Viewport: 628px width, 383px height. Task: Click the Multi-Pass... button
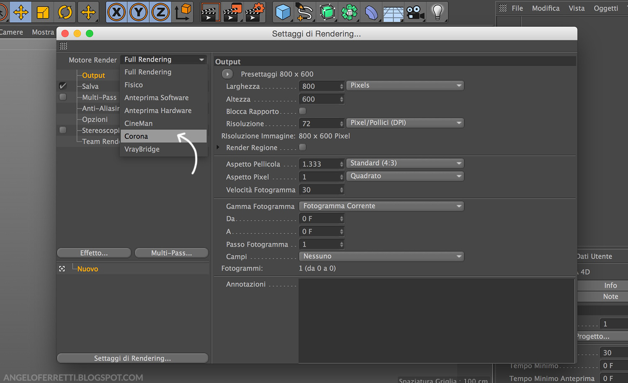point(171,253)
